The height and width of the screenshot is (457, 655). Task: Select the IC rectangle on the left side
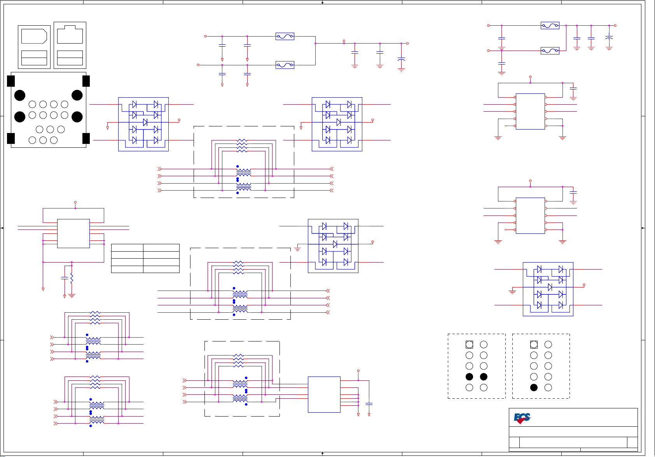pos(73,233)
